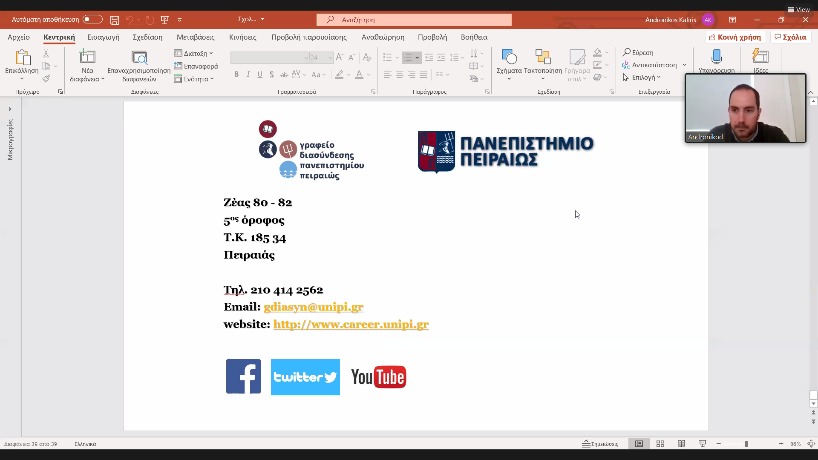Click the Save icon in title bar
This screenshot has height=460, width=818.
[114, 20]
